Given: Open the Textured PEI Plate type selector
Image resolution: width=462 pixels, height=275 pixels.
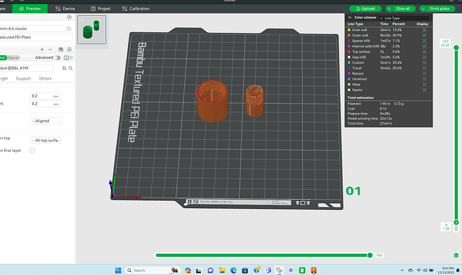Looking at the screenshot, I should [36, 37].
